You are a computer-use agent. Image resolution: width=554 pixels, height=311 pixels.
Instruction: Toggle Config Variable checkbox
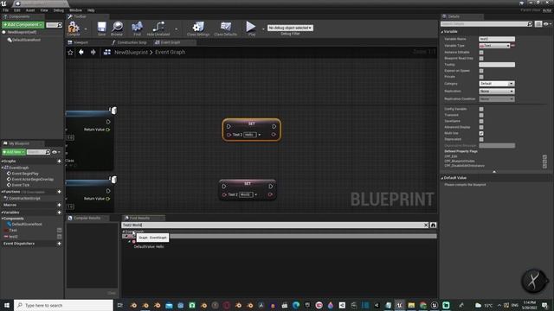tap(481, 109)
